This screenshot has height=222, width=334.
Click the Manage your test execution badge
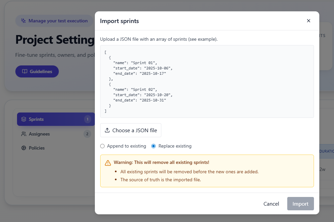pyautogui.click(x=54, y=21)
